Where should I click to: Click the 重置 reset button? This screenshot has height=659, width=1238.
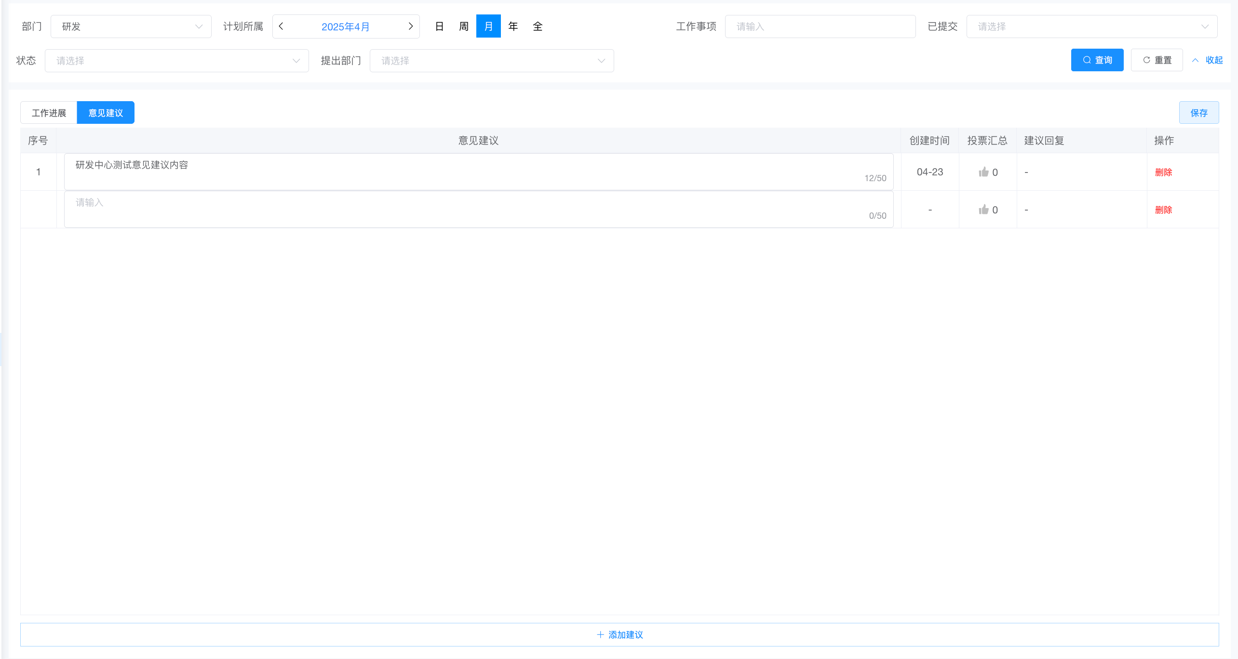pos(1157,60)
